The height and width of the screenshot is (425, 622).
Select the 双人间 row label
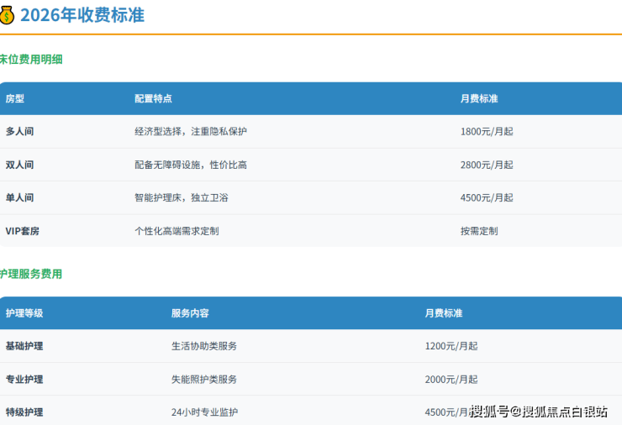(x=19, y=165)
